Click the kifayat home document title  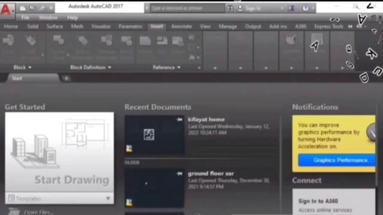[x=206, y=119]
